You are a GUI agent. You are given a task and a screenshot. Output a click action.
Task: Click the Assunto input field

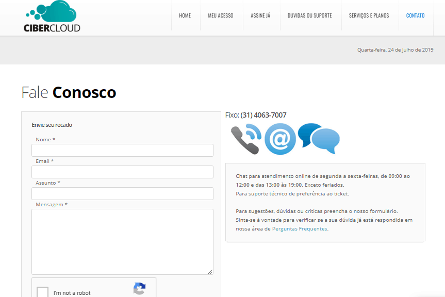click(122, 193)
